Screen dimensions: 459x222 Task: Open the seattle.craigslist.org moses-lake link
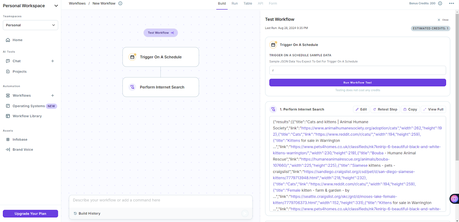pos(335,200)
